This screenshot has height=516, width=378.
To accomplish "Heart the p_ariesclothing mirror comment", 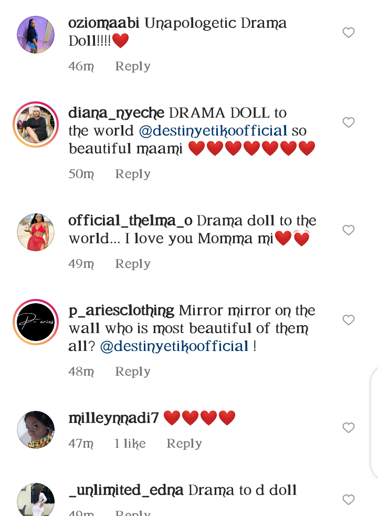I will click(x=349, y=320).
